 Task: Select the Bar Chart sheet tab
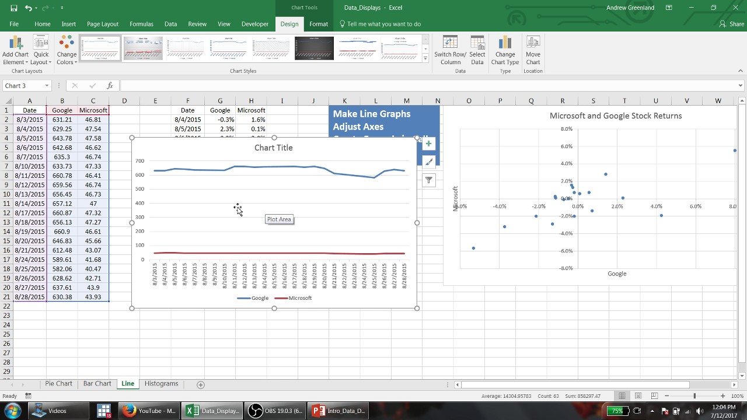click(97, 384)
